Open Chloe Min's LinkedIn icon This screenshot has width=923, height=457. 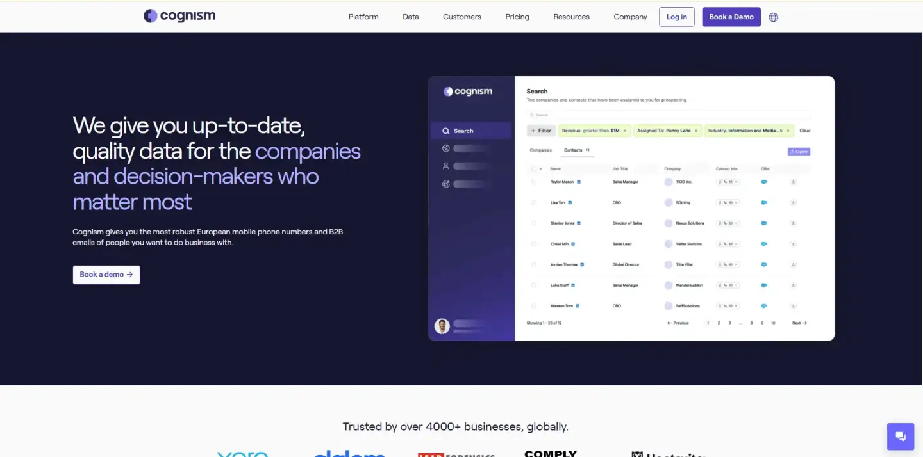[573, 244]
